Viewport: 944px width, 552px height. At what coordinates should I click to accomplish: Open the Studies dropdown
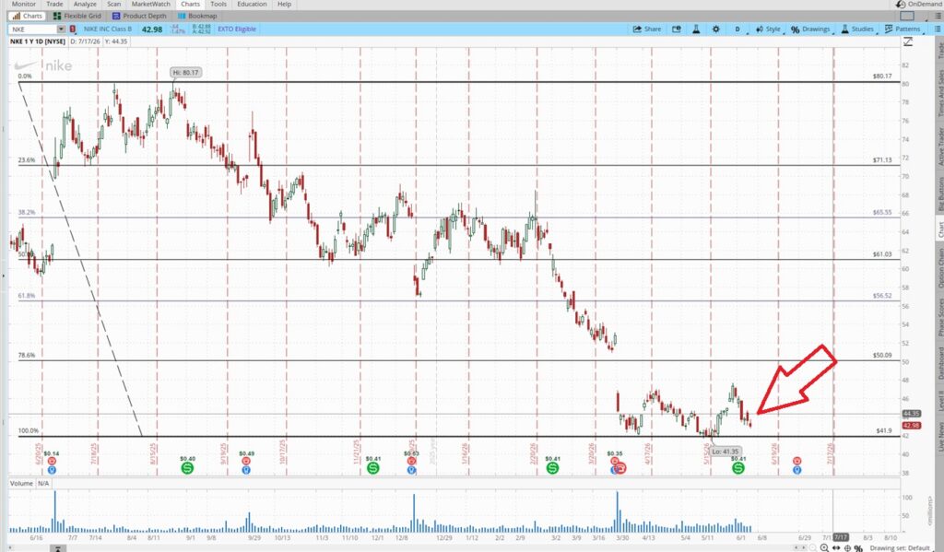tap(857, 29)
